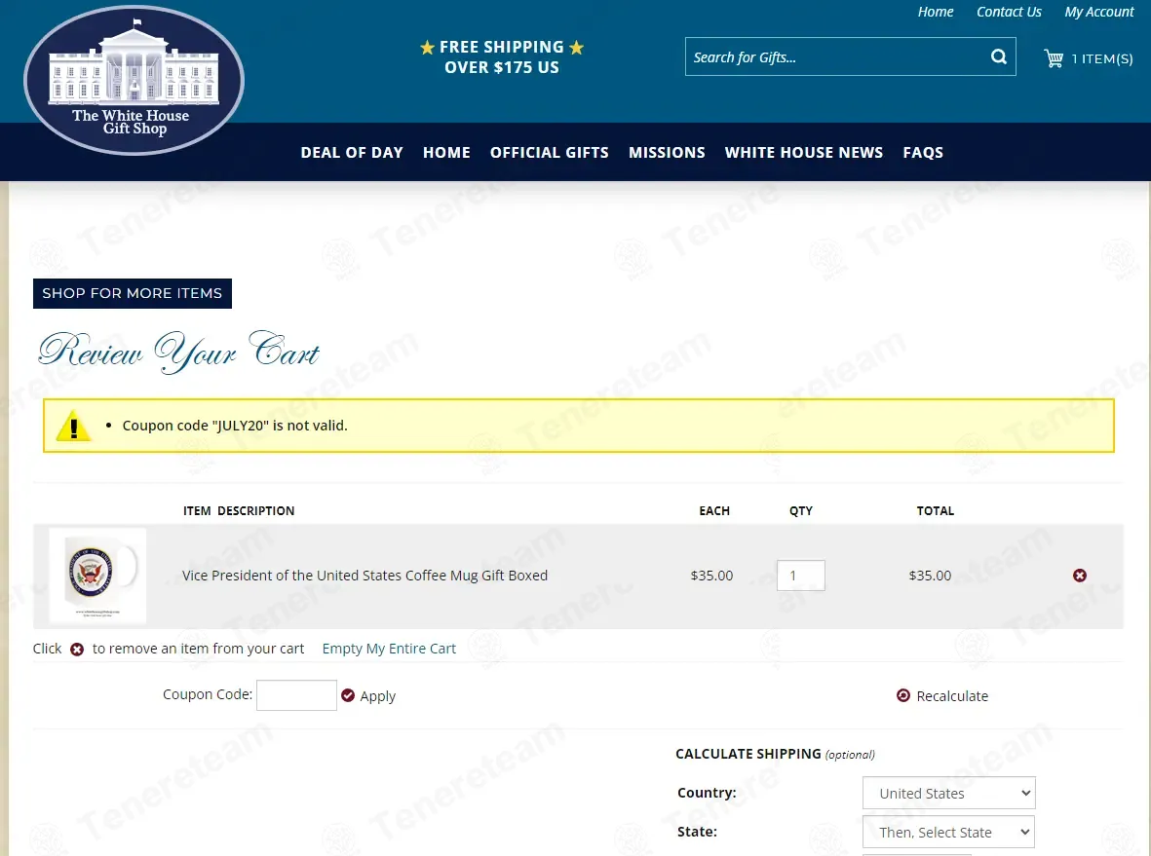Open OFFICIAL GIFTS menu
Image resolution: width=1151 pixels, height=856 pixels.
point(549,153)
